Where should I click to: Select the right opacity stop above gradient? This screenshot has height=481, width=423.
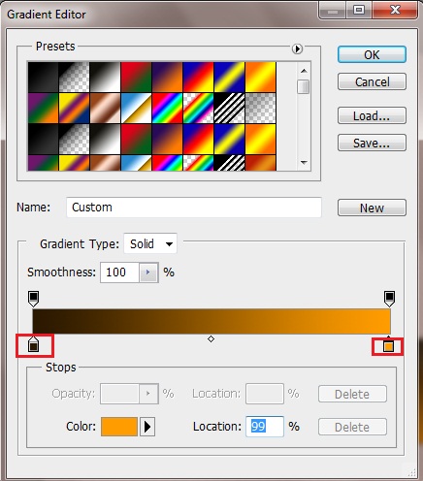pos(389,299)
